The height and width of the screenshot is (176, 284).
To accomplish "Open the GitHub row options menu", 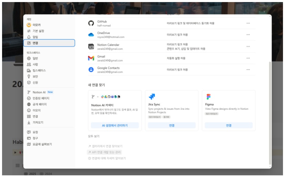I will coord(248,23).
